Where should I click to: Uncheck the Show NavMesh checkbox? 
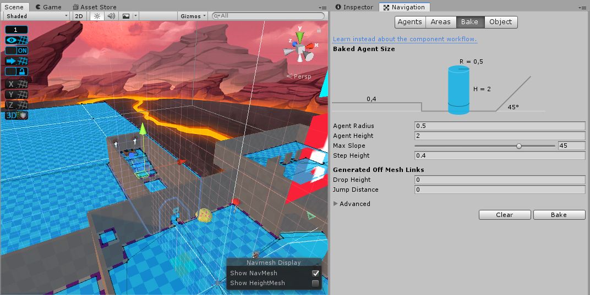point(315,273)
